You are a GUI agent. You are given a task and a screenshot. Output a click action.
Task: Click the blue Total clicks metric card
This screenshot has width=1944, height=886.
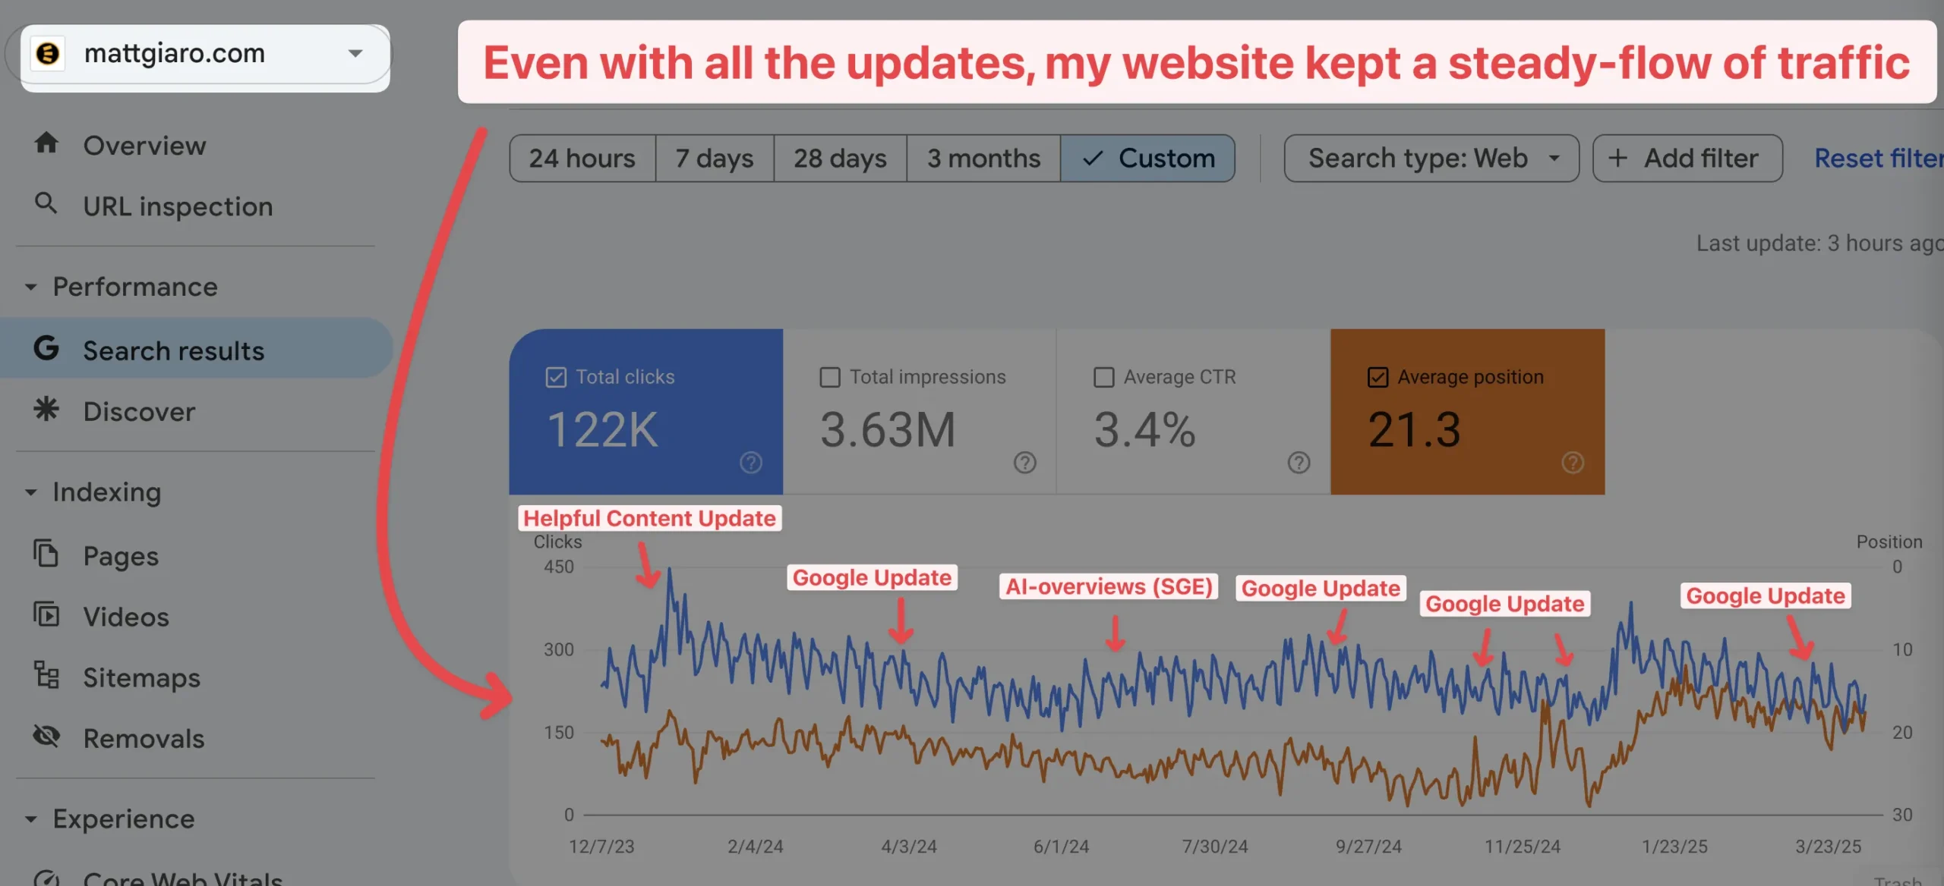[x=646, y=412]
